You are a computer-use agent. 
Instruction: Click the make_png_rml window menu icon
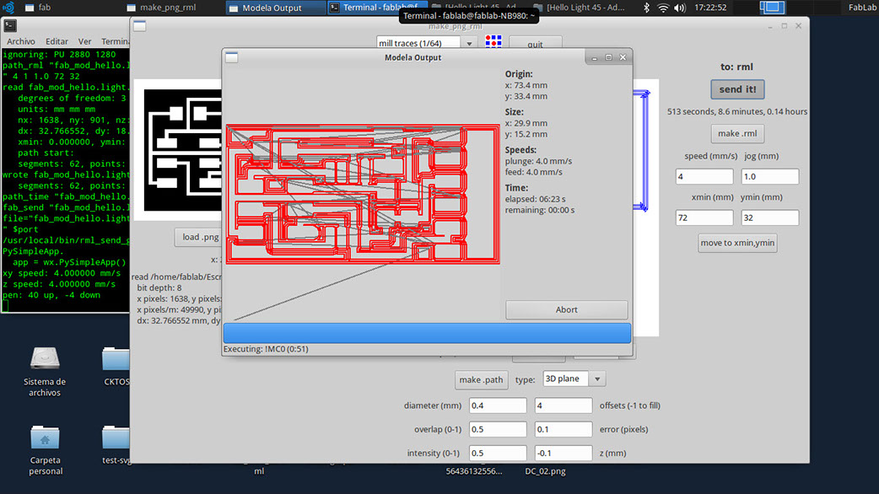pos(139,26)
